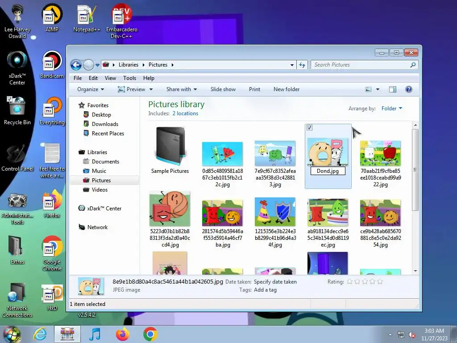457x343 pixels.
Task: Expand the Share with dropdown
Action: pos(182,89)
